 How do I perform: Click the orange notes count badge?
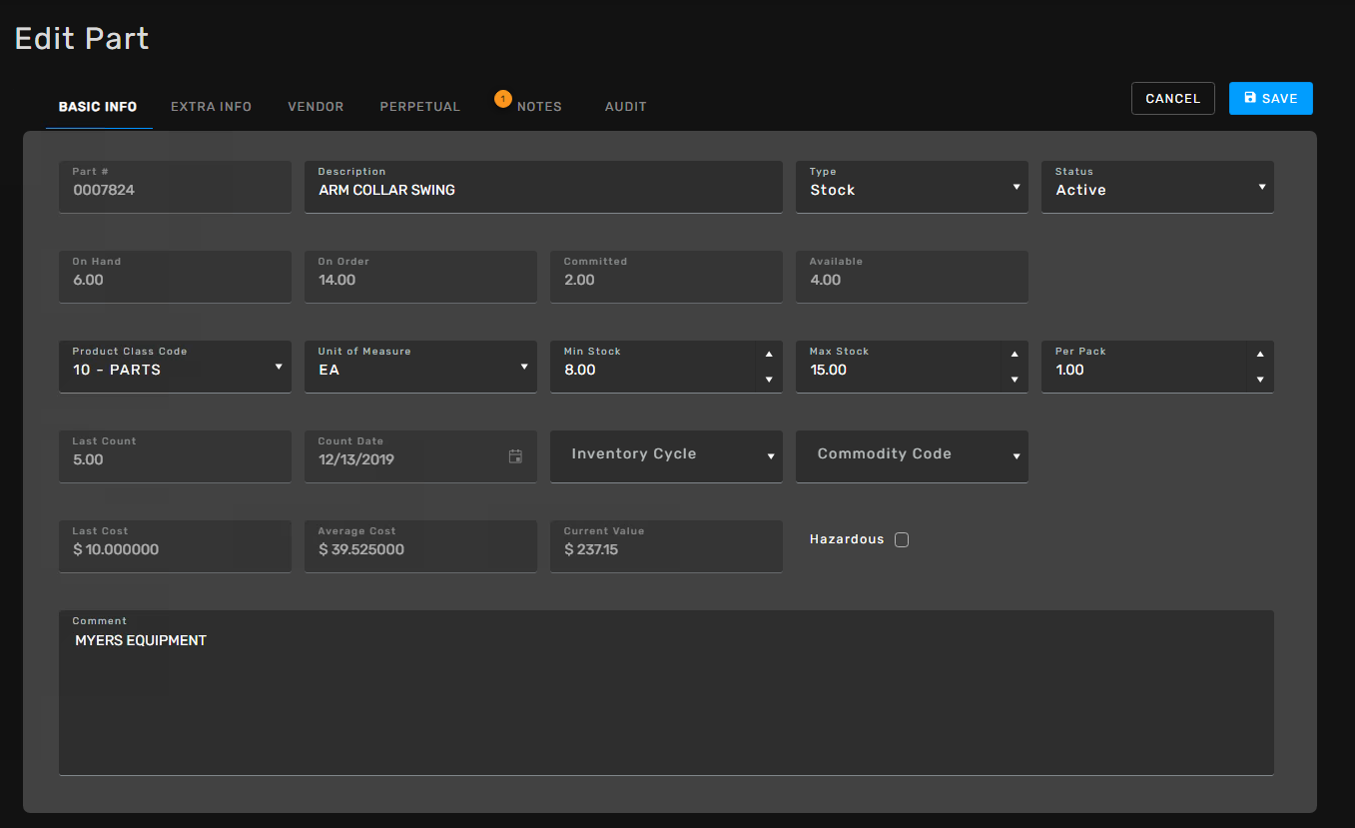pyautogui.click(x=503, y=99)
